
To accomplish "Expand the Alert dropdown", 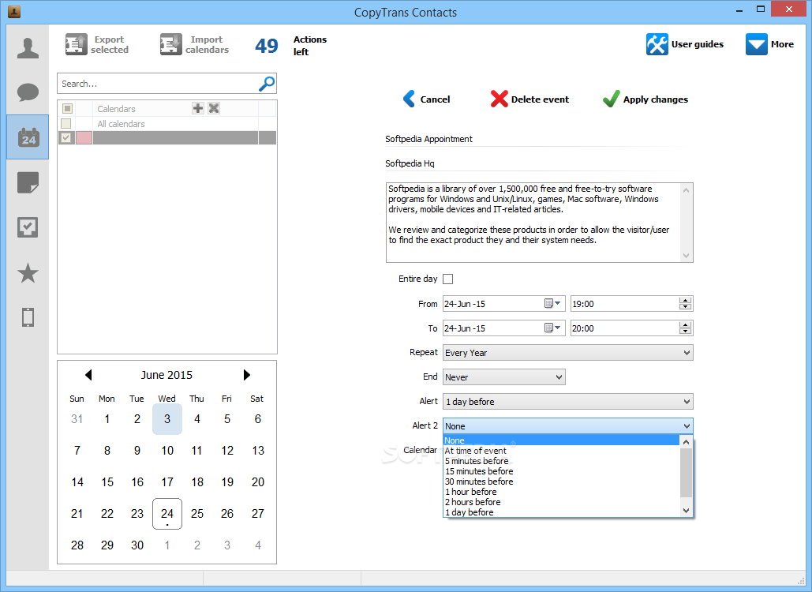I will [x=687, y=402].
